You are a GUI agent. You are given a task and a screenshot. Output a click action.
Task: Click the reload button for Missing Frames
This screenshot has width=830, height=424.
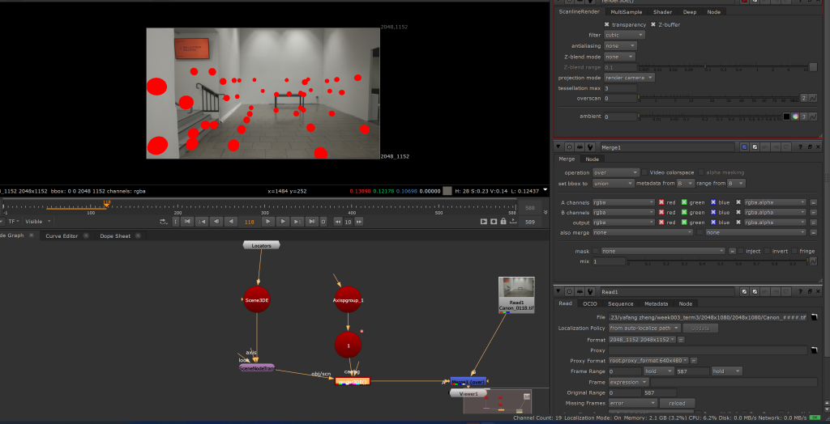tap(677, 403)
